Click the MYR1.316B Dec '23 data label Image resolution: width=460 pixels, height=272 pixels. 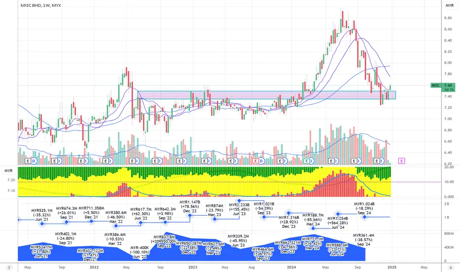(289, 222)
